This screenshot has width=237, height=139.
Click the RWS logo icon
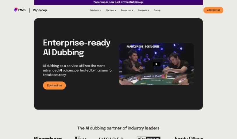16,10
